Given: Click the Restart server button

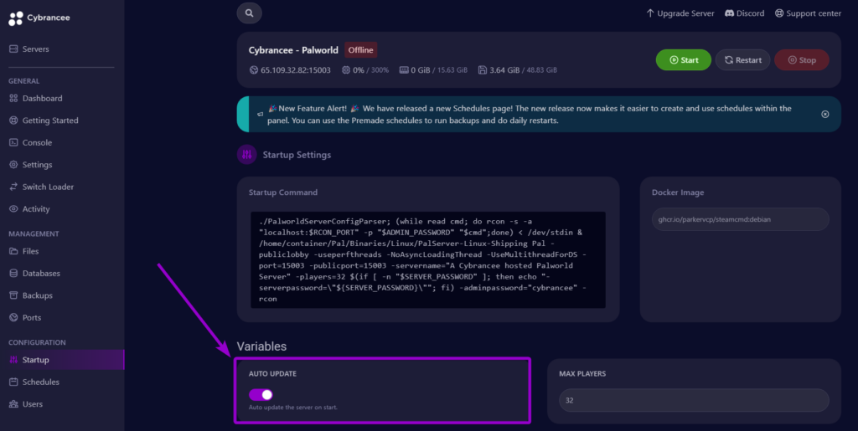Looking at the screenshot, I should click(742, 60).
